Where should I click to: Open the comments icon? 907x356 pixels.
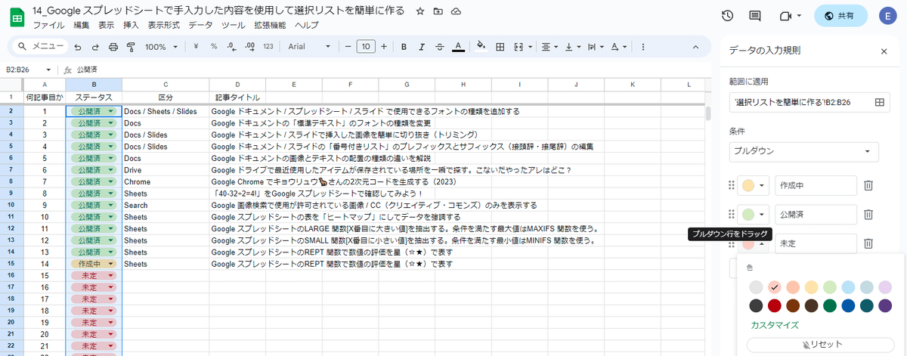coord(755,16)
